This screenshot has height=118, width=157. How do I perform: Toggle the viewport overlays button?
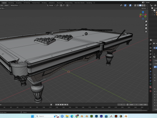coord(130,5)
